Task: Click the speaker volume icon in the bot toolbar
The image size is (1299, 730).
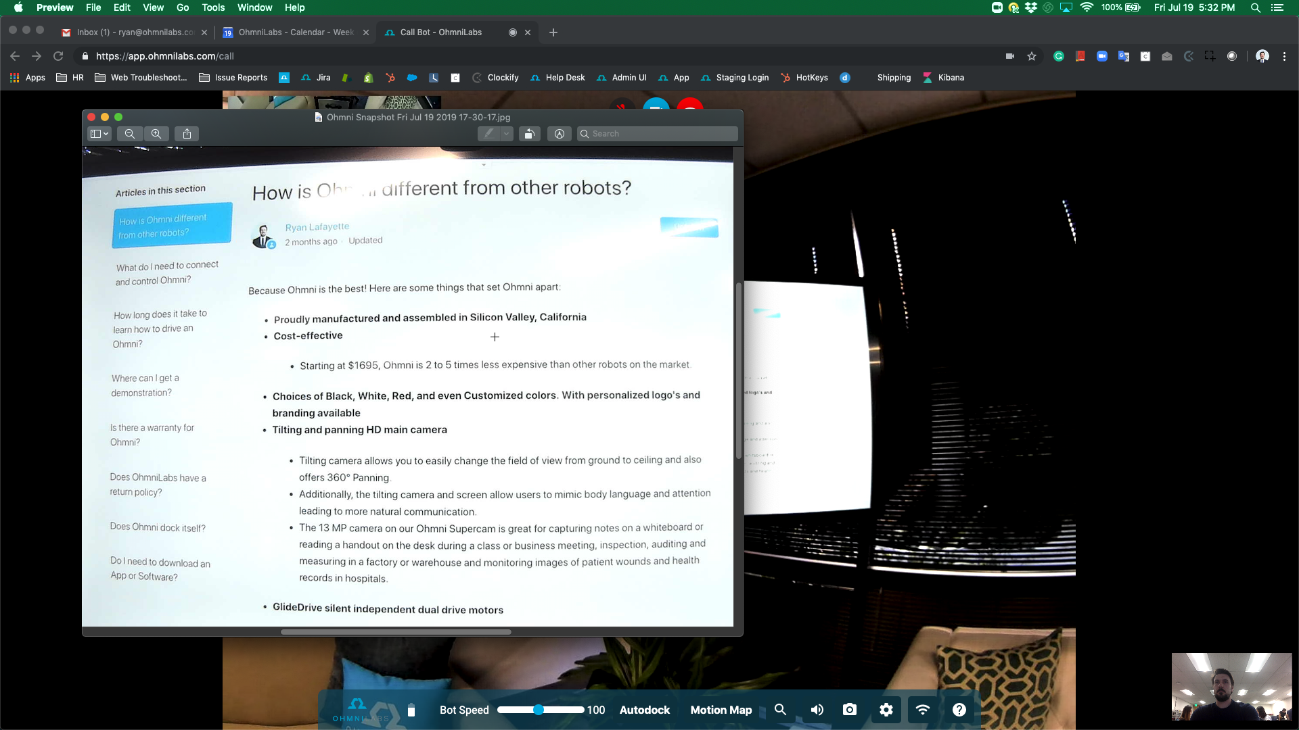Action: click(817, 710)
